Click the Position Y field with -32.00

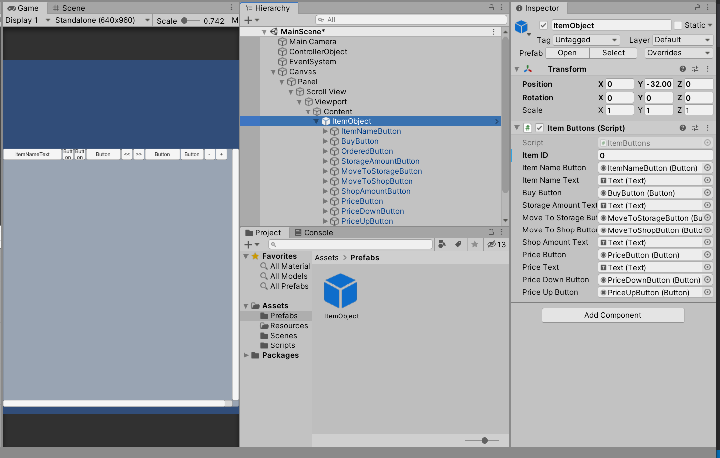[659, 84]
